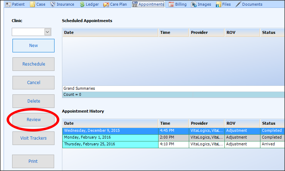
Task: Click the Documents pen icon
Action: coord(238,4)
